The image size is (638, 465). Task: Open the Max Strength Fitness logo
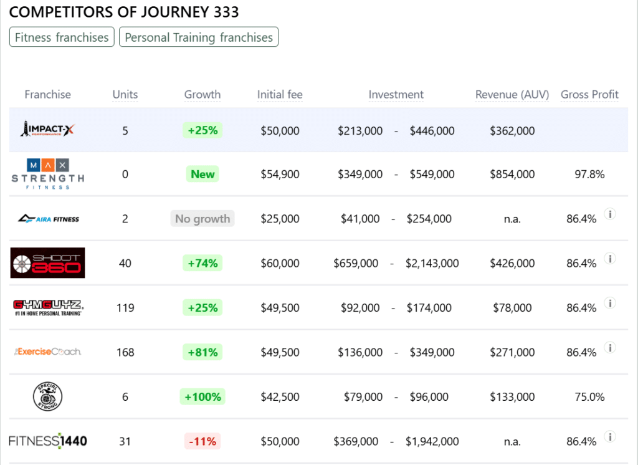(x=47, y=174)
